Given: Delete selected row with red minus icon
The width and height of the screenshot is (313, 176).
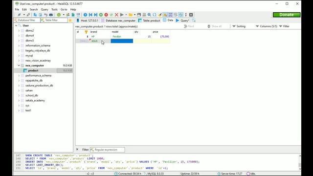Looking at the screenshot, I should pos(106,15).
